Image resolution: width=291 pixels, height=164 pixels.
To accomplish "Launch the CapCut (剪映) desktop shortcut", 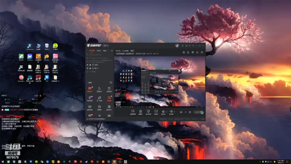I will pyautogui.click(x=21, y=68).
